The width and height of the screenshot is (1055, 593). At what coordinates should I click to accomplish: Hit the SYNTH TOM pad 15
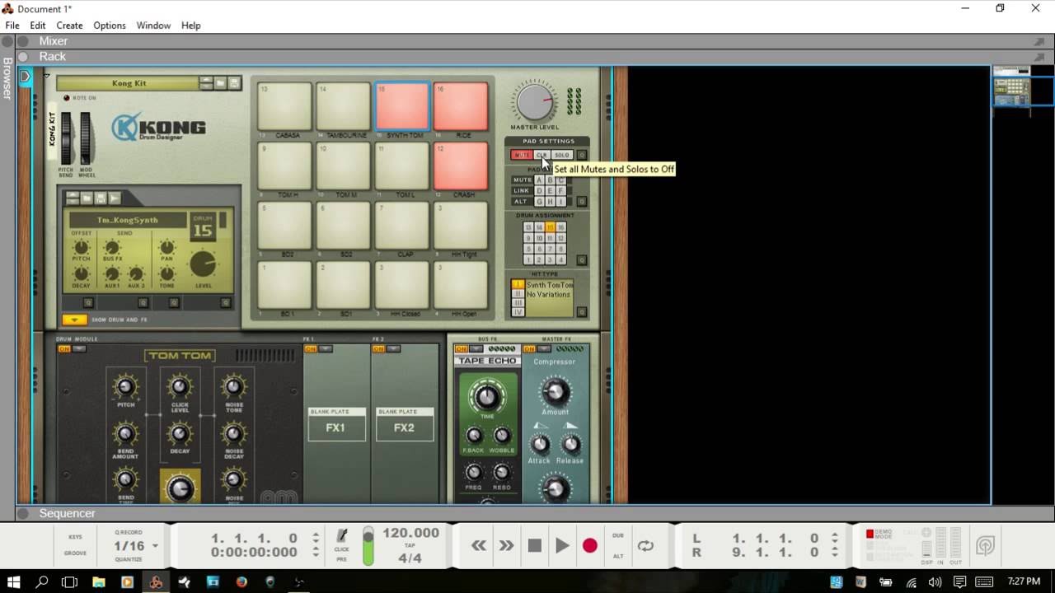[402, 106]
